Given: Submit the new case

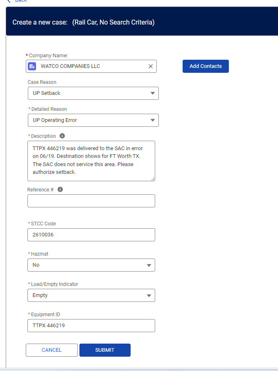Looking at the screenshot, I should [x=105, y=350].
